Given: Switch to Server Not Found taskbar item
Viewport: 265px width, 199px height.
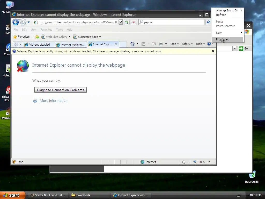Looking at the screenshot, I should coord(48,195).
